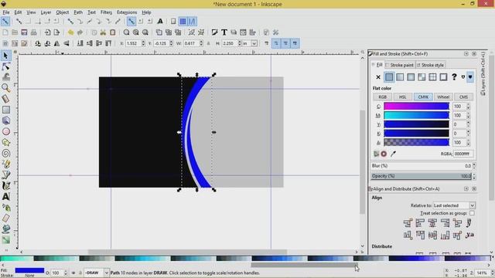Iconify the Fill and Stroke panel
This screenshot has width=495, height=278.
click(466, 54)
